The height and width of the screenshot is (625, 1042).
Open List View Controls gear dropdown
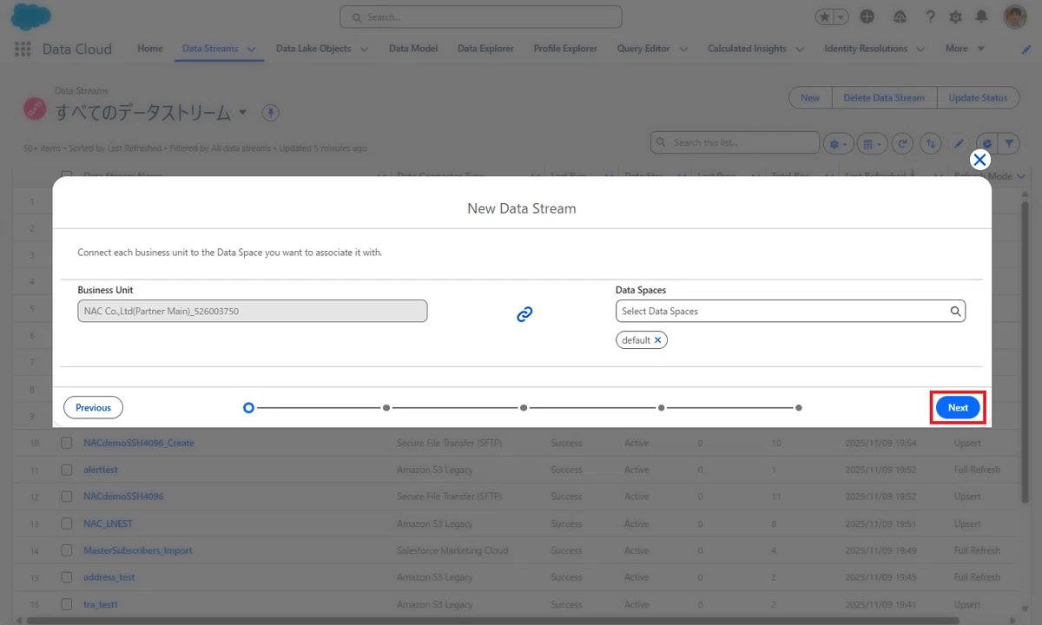coord(839,143)
